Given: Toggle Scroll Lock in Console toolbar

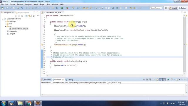Looking at the screenshot, I should [157, 79].
